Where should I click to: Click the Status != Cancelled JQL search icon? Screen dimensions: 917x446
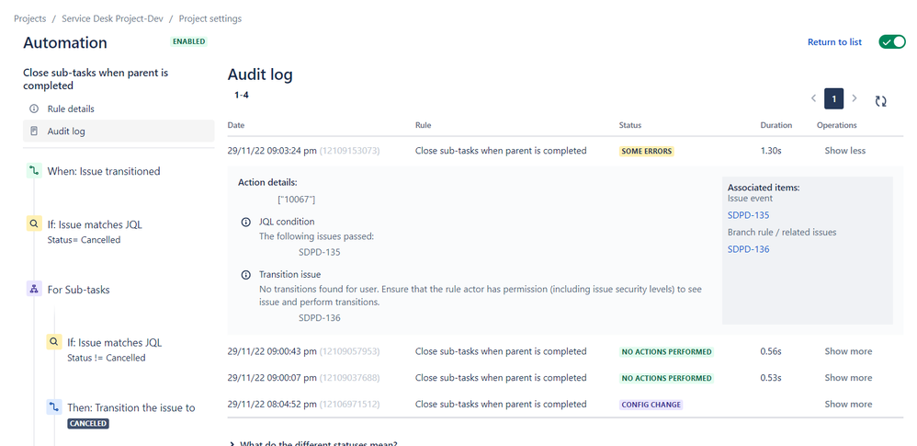[x=54, y=342]
